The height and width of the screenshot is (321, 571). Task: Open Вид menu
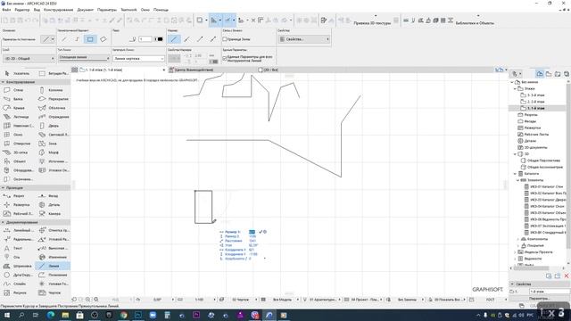[x=37, y=10]
